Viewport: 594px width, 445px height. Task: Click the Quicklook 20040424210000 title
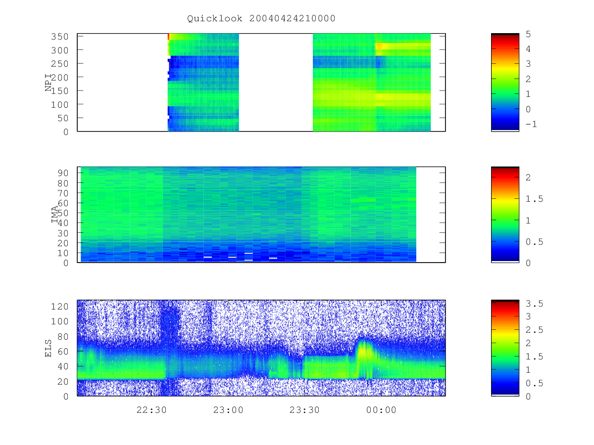261,18
